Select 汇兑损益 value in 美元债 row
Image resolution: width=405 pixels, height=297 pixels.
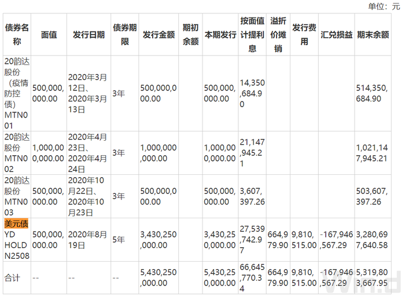pyautogui.click(x=336, y=240)
